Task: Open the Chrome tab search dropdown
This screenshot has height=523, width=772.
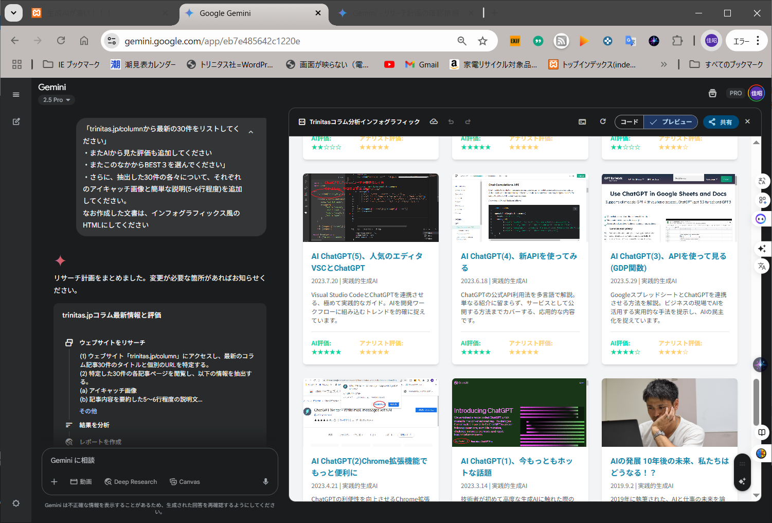Action: pos(13,13)
